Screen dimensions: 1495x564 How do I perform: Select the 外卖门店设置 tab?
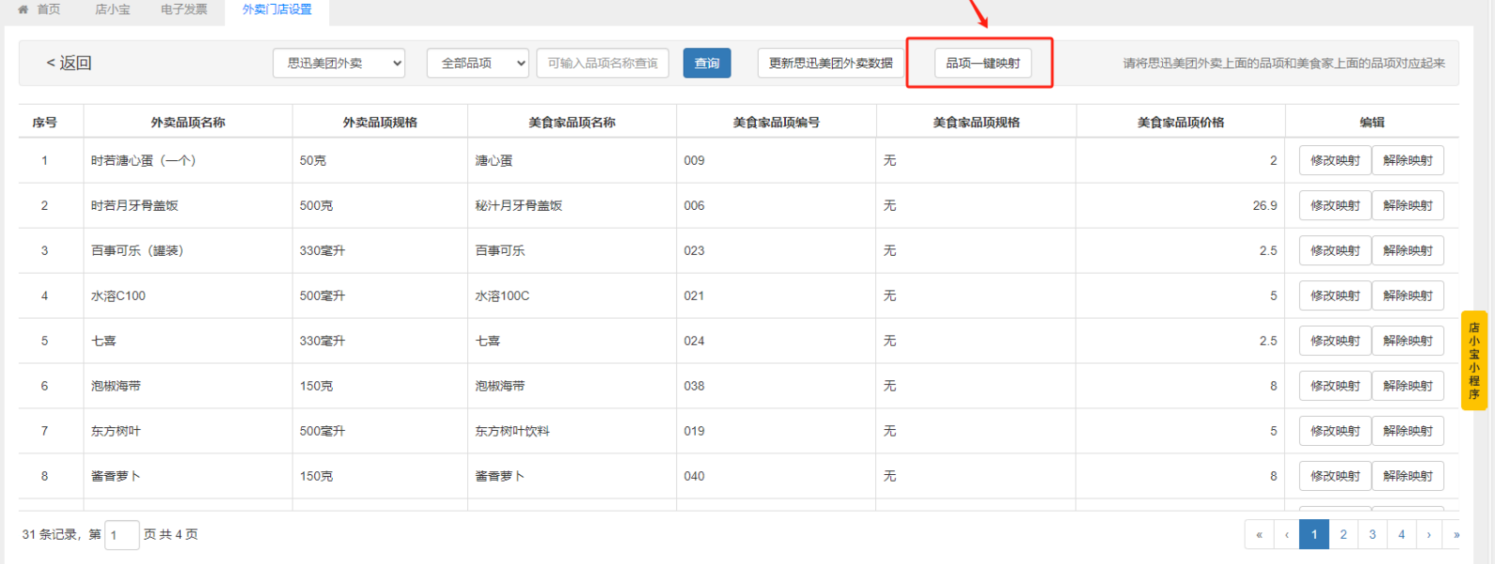pyautogui.click(x=277, y=9)
